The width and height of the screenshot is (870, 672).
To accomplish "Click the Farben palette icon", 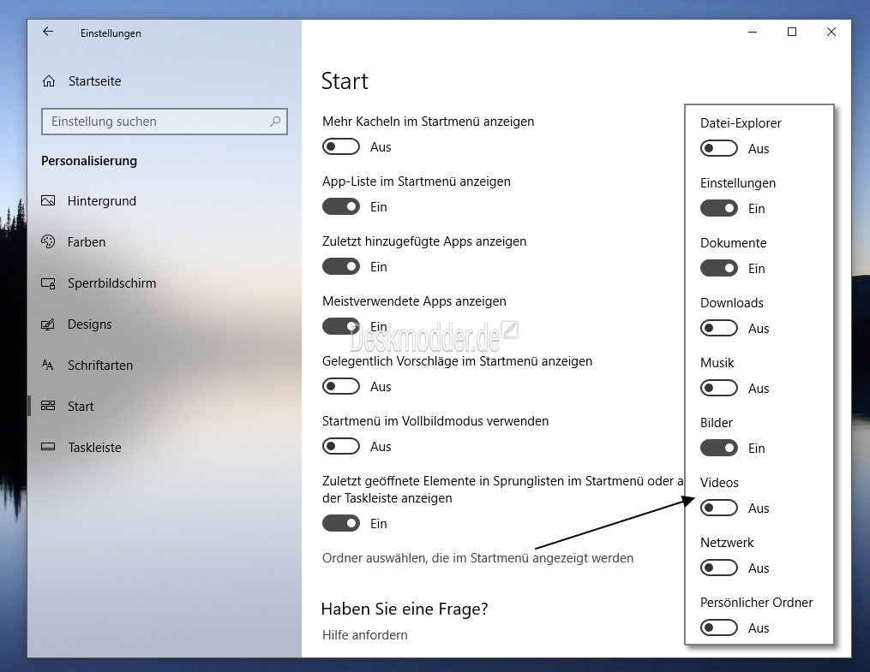I will pos(48,241).
